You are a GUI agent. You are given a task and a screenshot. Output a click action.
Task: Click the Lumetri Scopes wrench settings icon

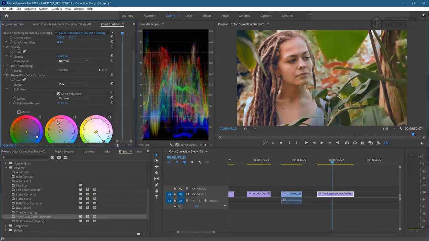tap(171, 145)
